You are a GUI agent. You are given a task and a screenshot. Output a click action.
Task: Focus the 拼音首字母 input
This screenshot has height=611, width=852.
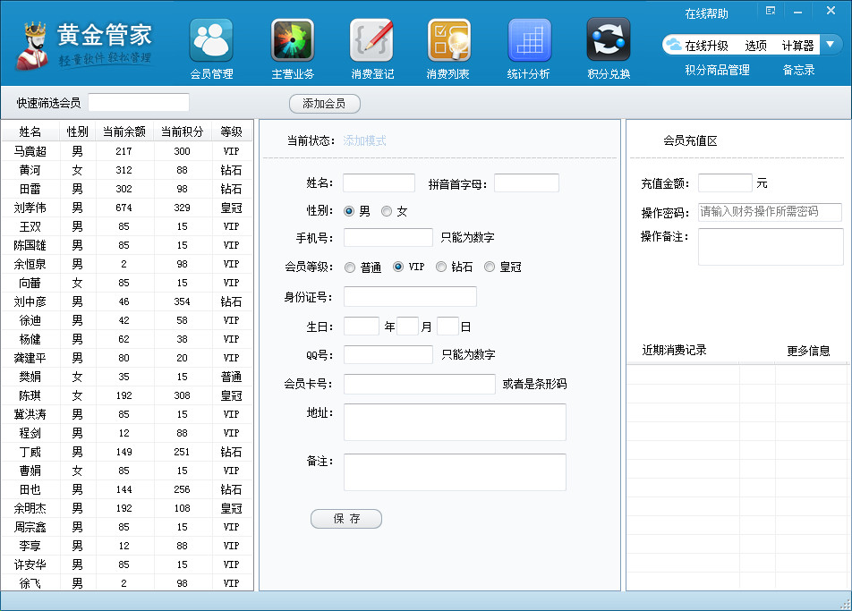click(526, 183)
